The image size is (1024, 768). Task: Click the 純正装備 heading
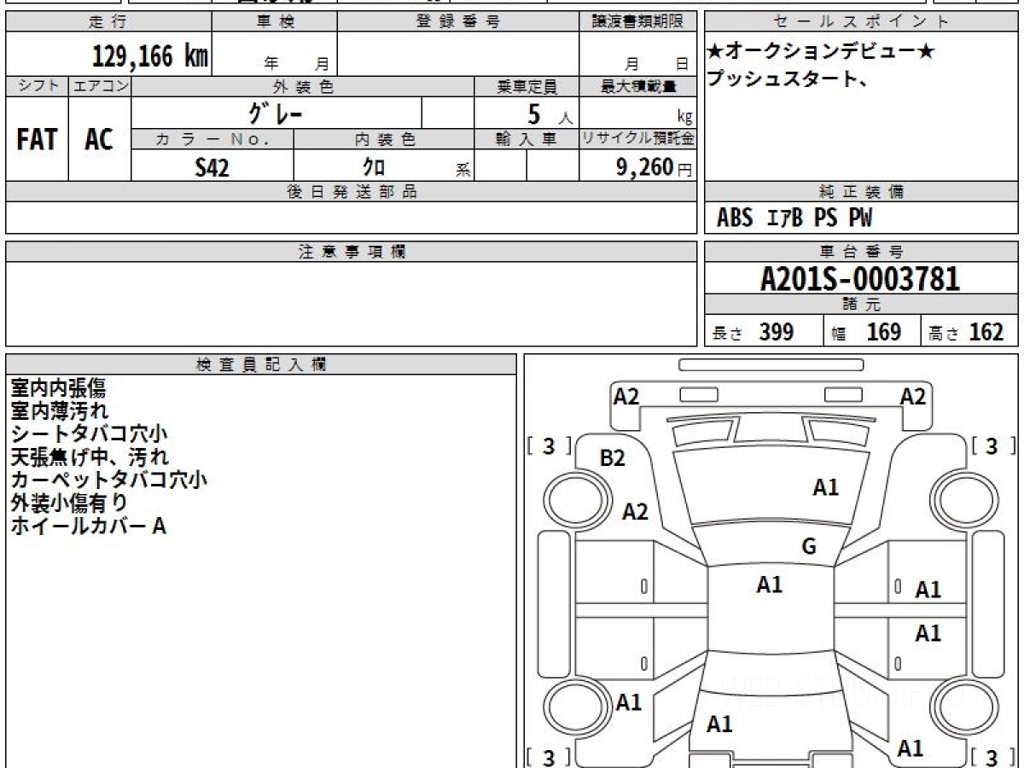coord(862,192)
